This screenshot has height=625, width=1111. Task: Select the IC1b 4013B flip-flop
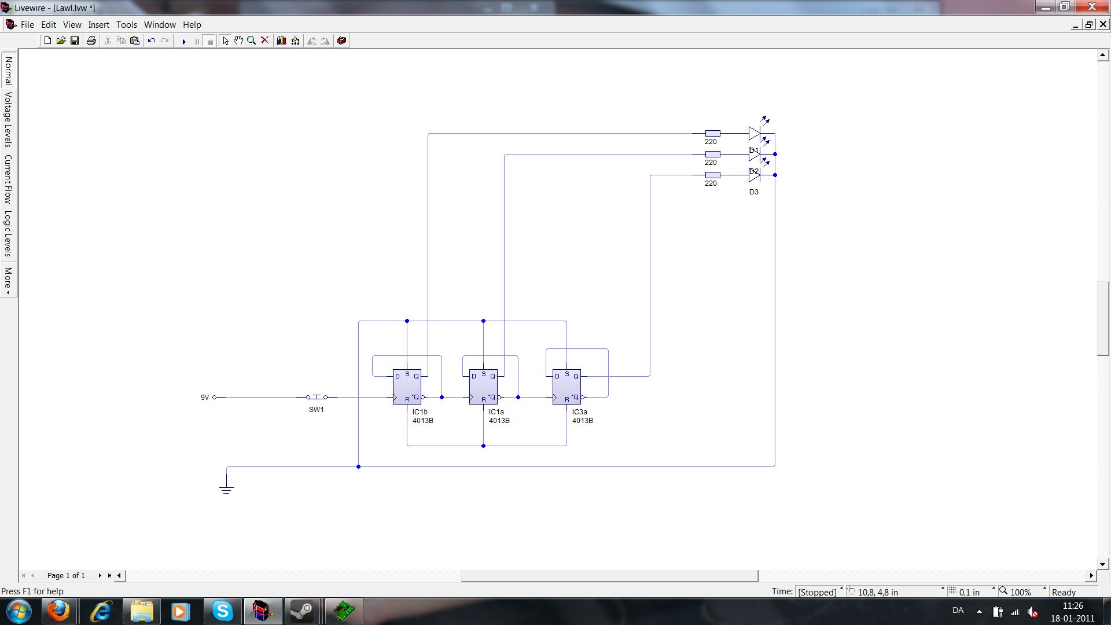(x=407, y=387)
